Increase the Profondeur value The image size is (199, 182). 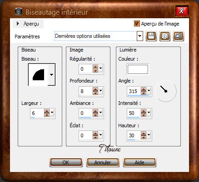click(95, 89)
